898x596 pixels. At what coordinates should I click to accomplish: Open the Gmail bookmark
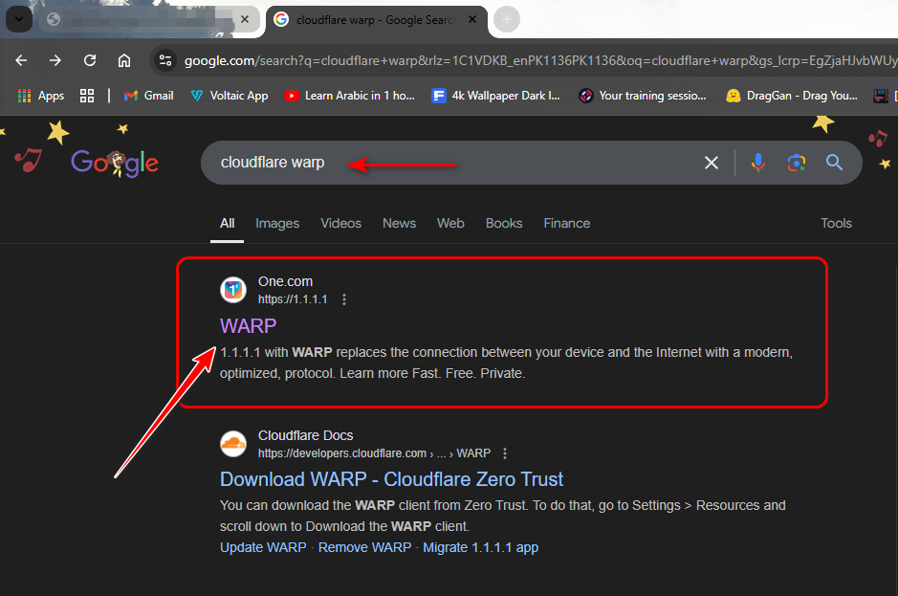[x=149, y=96]
